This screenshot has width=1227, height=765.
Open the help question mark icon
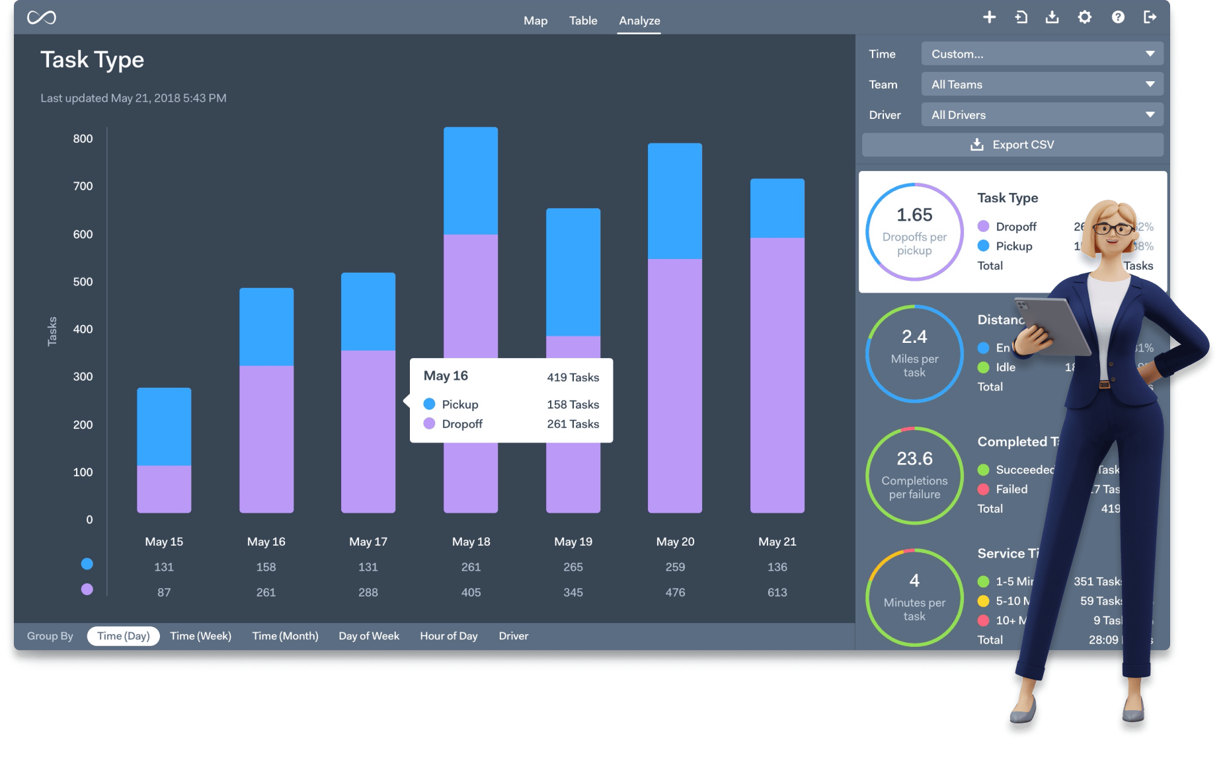coord(1117,17)
